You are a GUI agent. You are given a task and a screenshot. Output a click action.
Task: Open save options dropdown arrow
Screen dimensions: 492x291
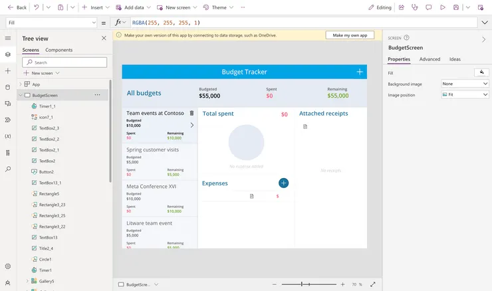468,7
